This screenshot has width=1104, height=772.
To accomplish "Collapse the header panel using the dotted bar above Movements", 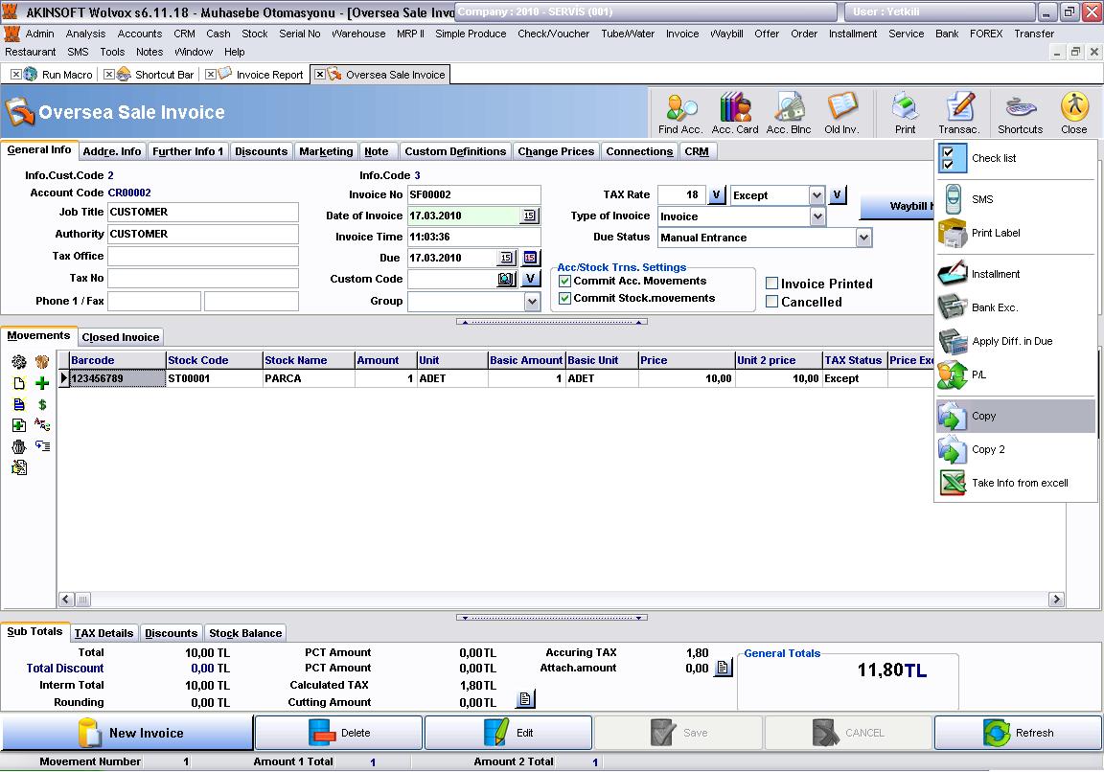I will click(x=552, y=322).
